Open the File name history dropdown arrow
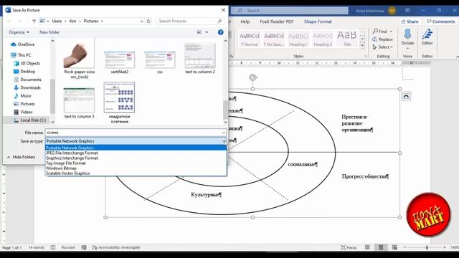 (224, 133)
